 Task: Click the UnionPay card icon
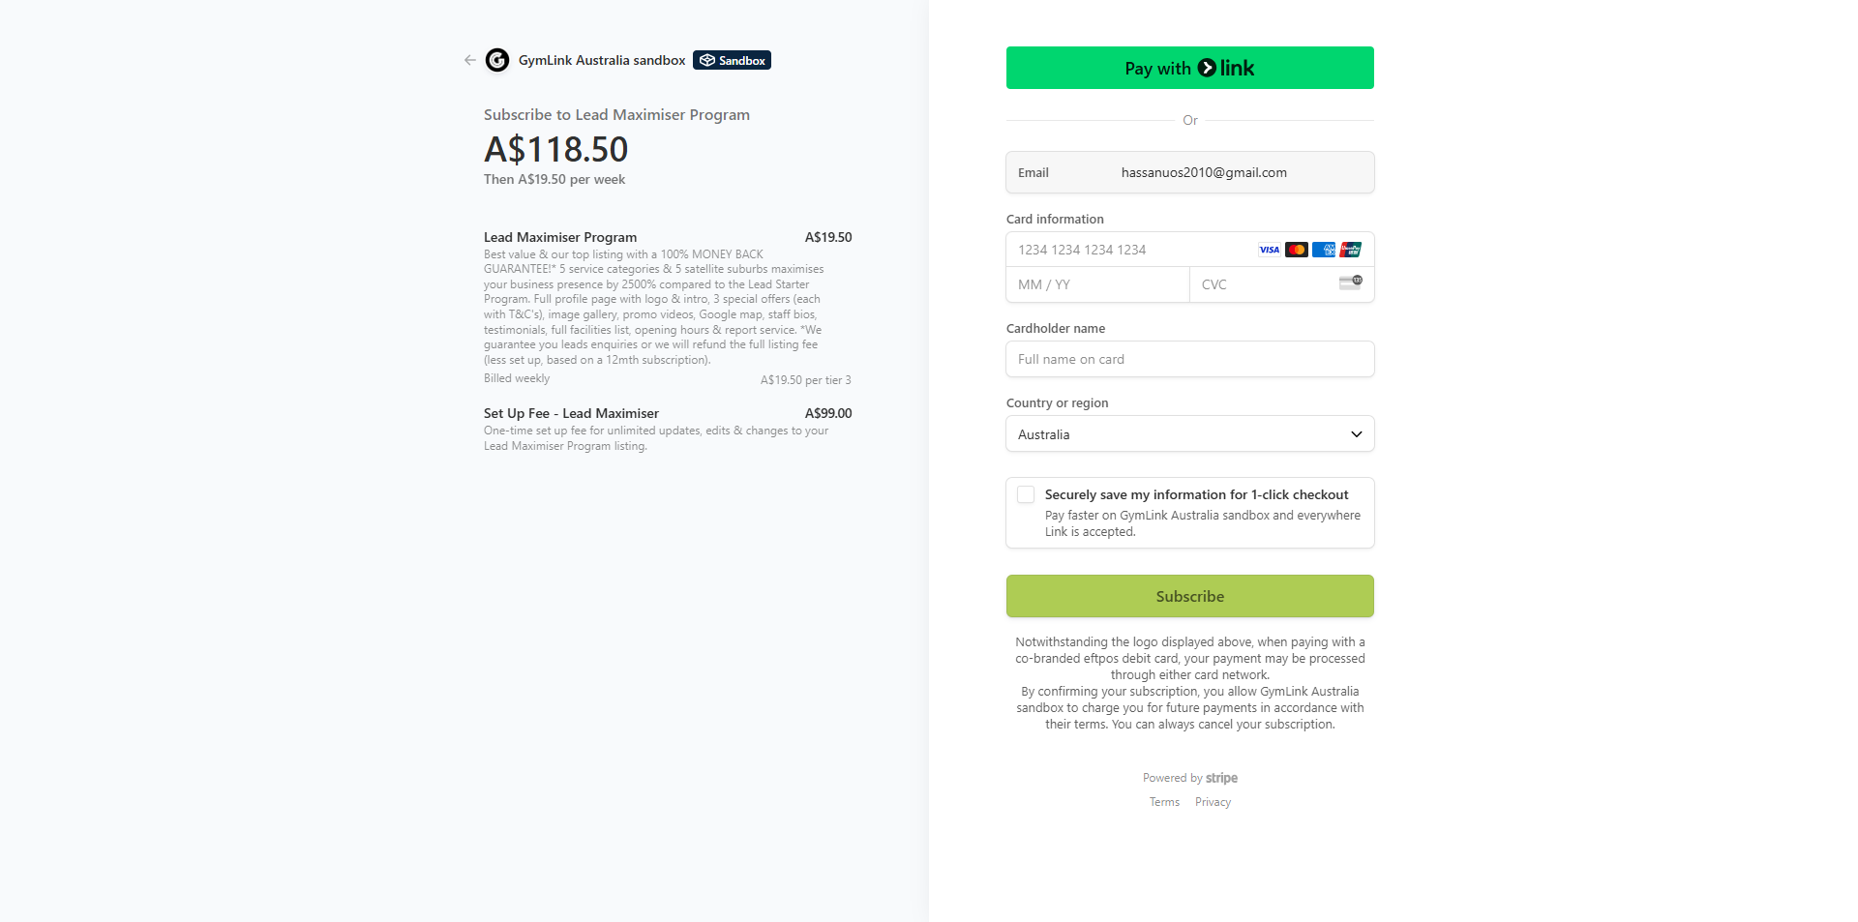click(1351, 250)
